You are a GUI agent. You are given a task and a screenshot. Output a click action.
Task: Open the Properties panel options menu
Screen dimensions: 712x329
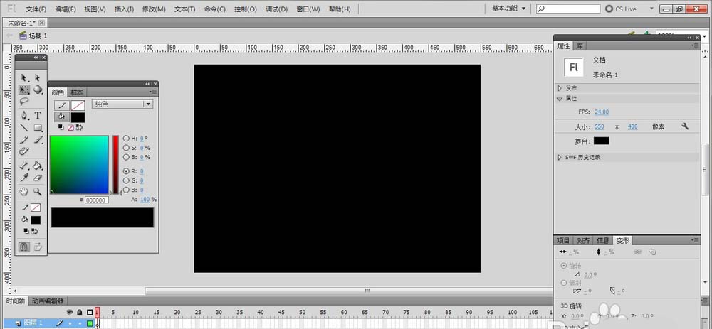point(695,45)
